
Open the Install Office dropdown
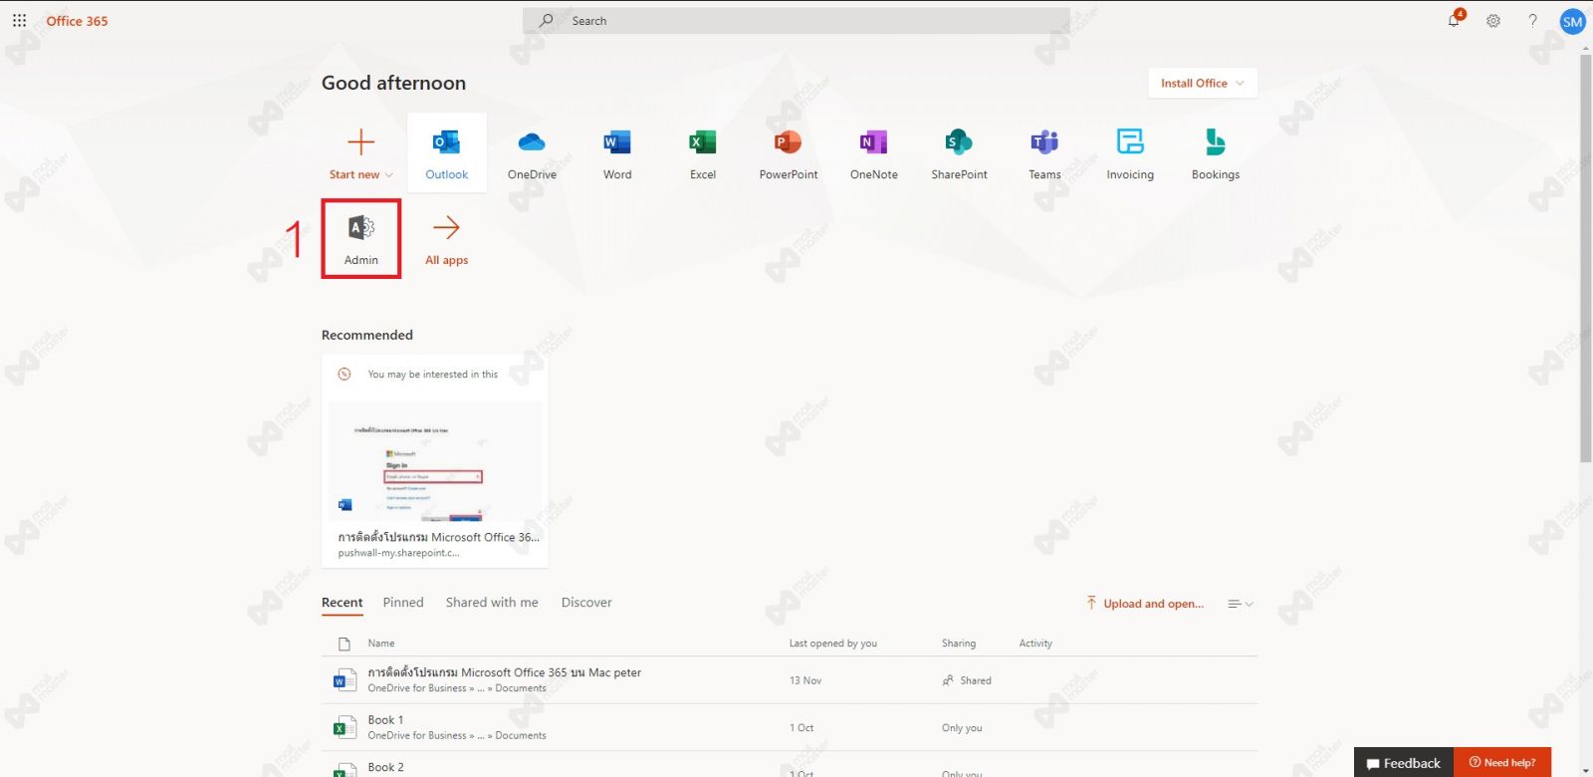(1203, 83)
